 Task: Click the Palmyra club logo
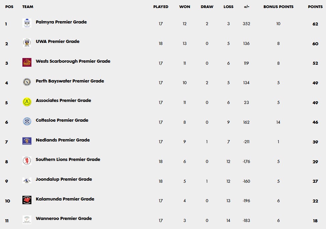(27, 23)
